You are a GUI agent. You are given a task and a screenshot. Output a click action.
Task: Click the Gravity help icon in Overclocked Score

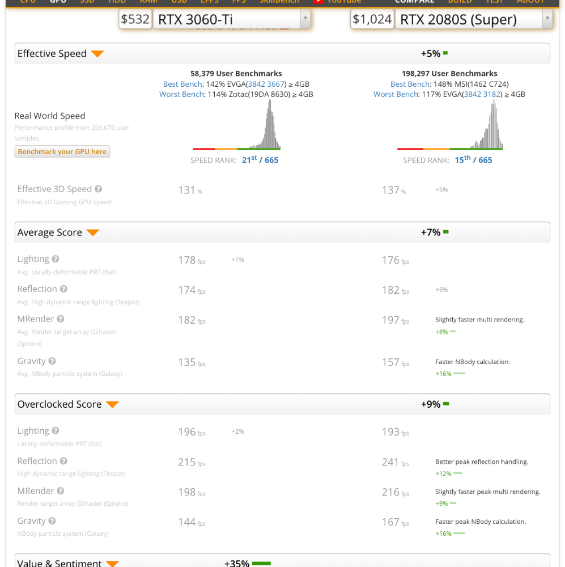52,521
